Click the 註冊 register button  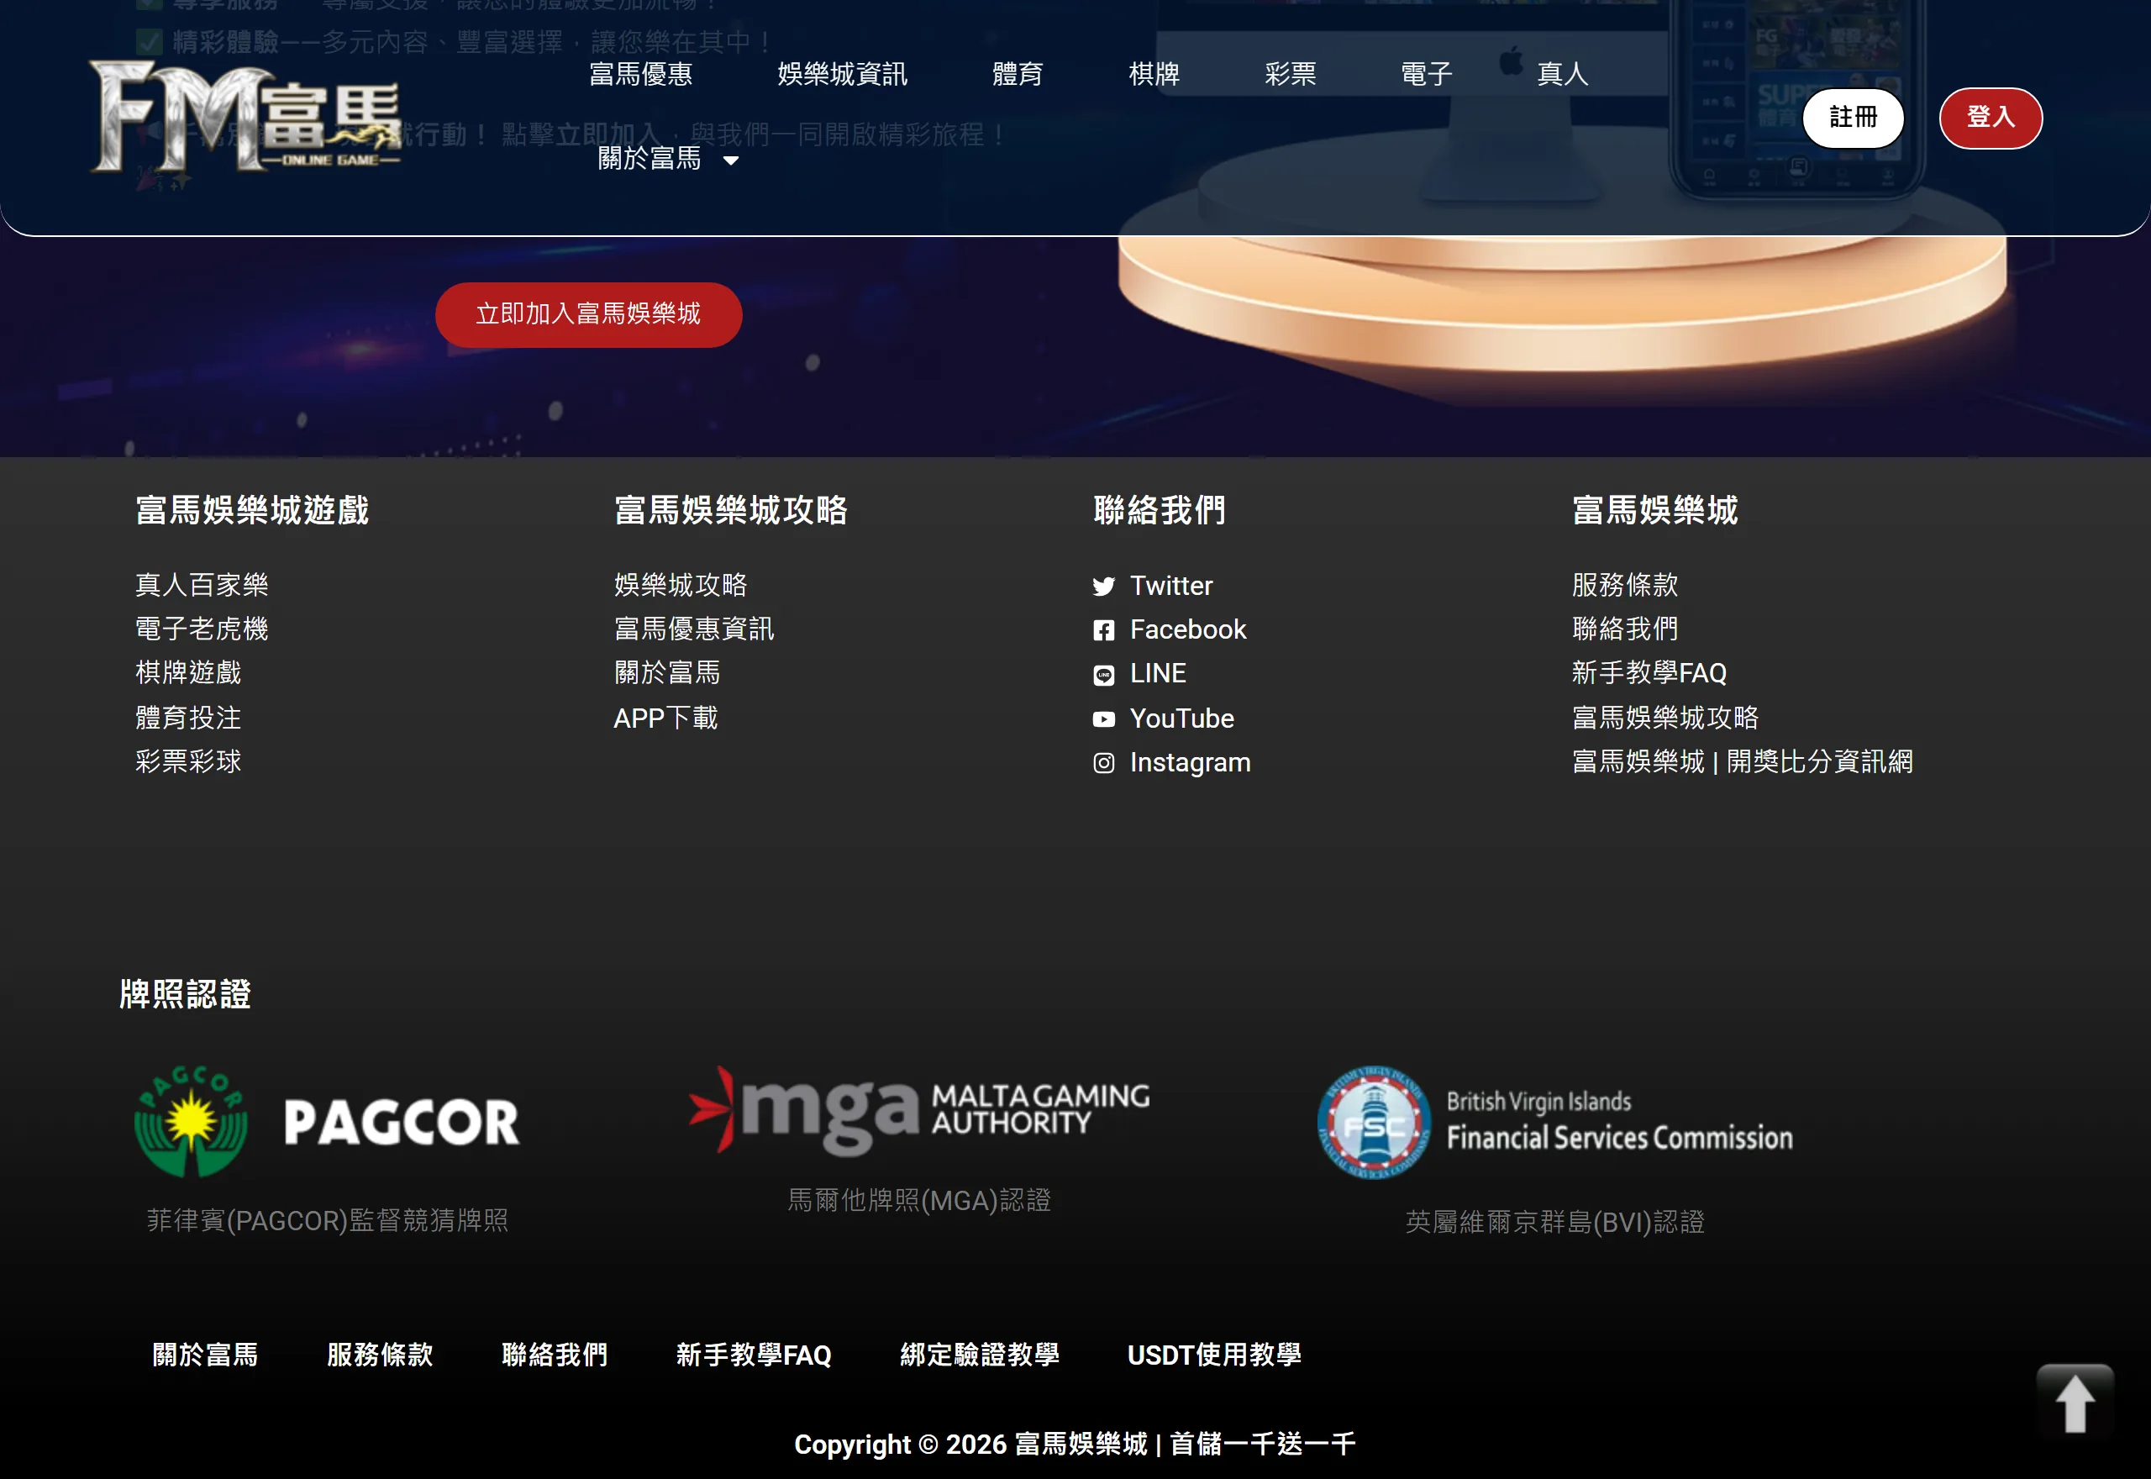(1854, 118)
